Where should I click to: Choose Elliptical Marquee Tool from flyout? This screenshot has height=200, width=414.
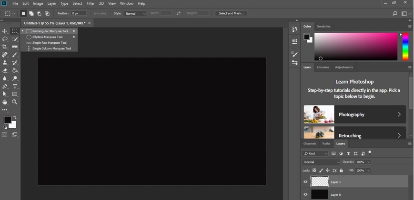49,37
